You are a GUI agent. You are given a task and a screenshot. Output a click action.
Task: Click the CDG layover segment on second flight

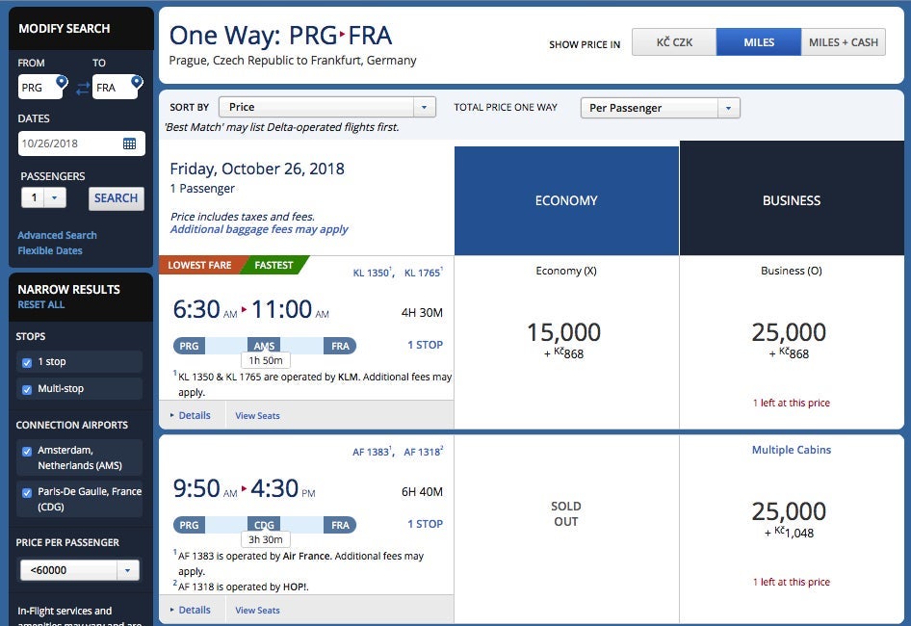[264, 525]
